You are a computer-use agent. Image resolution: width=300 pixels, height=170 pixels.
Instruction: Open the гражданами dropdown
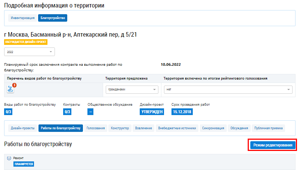point(132,89)
